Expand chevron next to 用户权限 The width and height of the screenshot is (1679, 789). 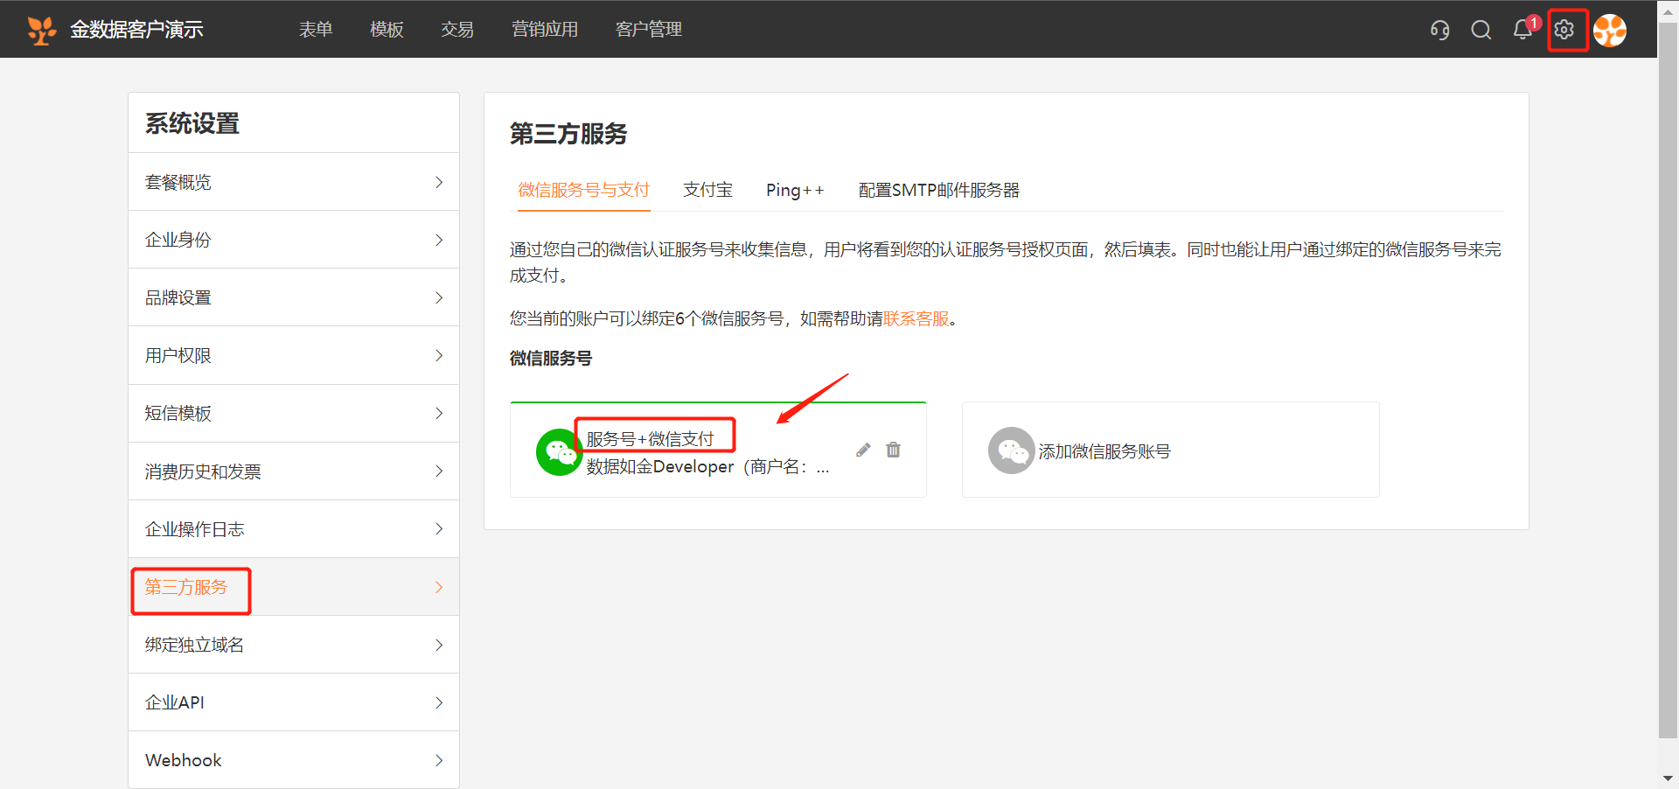[x=439, y=355]
